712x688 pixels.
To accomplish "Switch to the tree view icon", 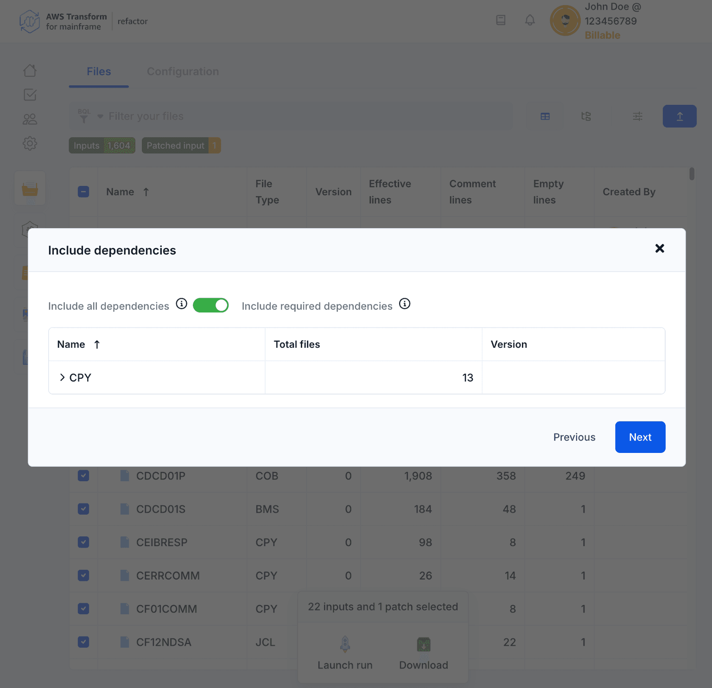I will [586, 116].
